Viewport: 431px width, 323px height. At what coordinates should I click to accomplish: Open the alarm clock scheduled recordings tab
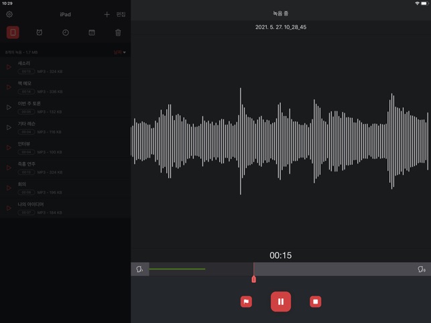coord(40,32)
